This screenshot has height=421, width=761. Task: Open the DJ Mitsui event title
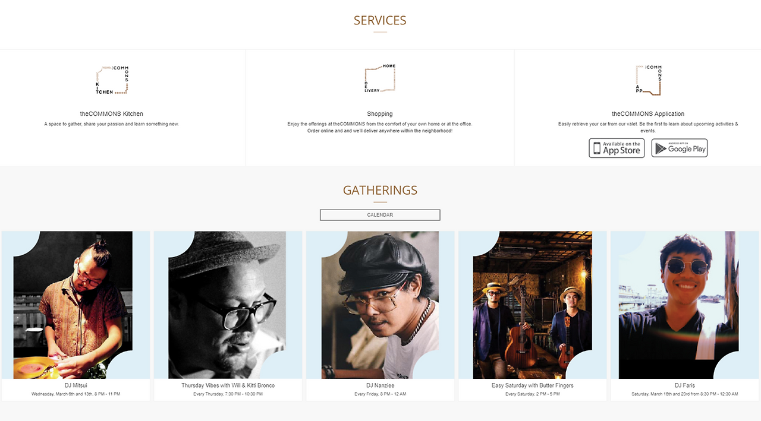tap(76, 385)
